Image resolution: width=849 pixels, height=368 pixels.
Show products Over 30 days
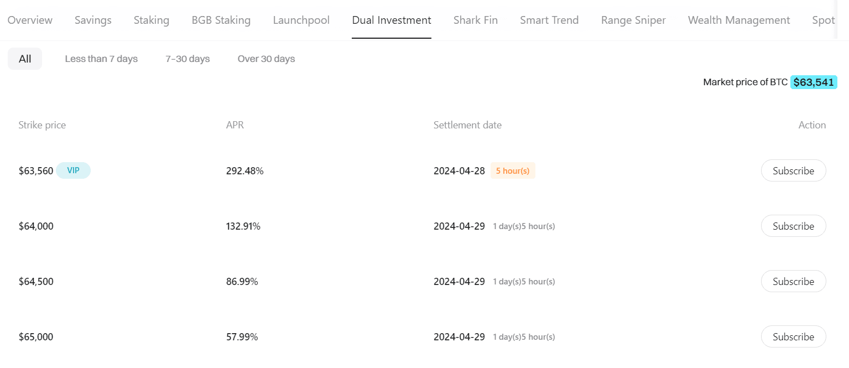pyautogui.click(x=266, y=59)
